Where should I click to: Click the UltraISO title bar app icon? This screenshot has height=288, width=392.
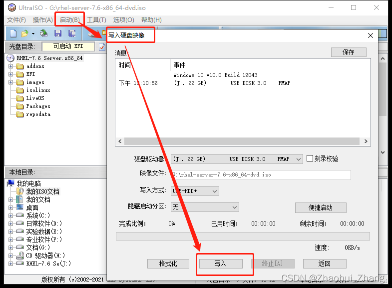coord(12,8)
